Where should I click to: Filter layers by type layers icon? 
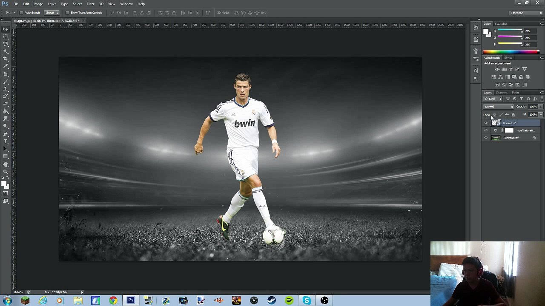(x=522, y=99)
